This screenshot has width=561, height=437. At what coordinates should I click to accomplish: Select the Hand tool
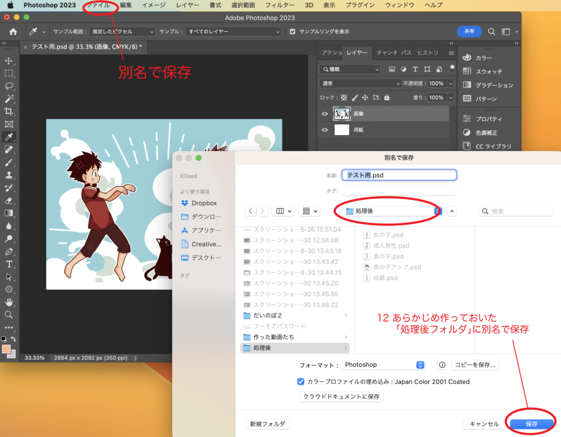click(9, 302)
